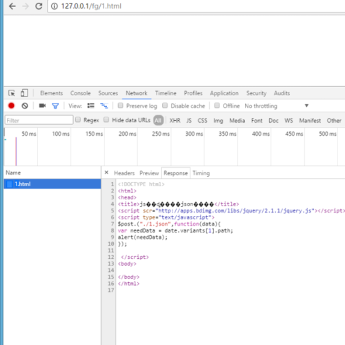Clear the network log with the clear icon

25,106
